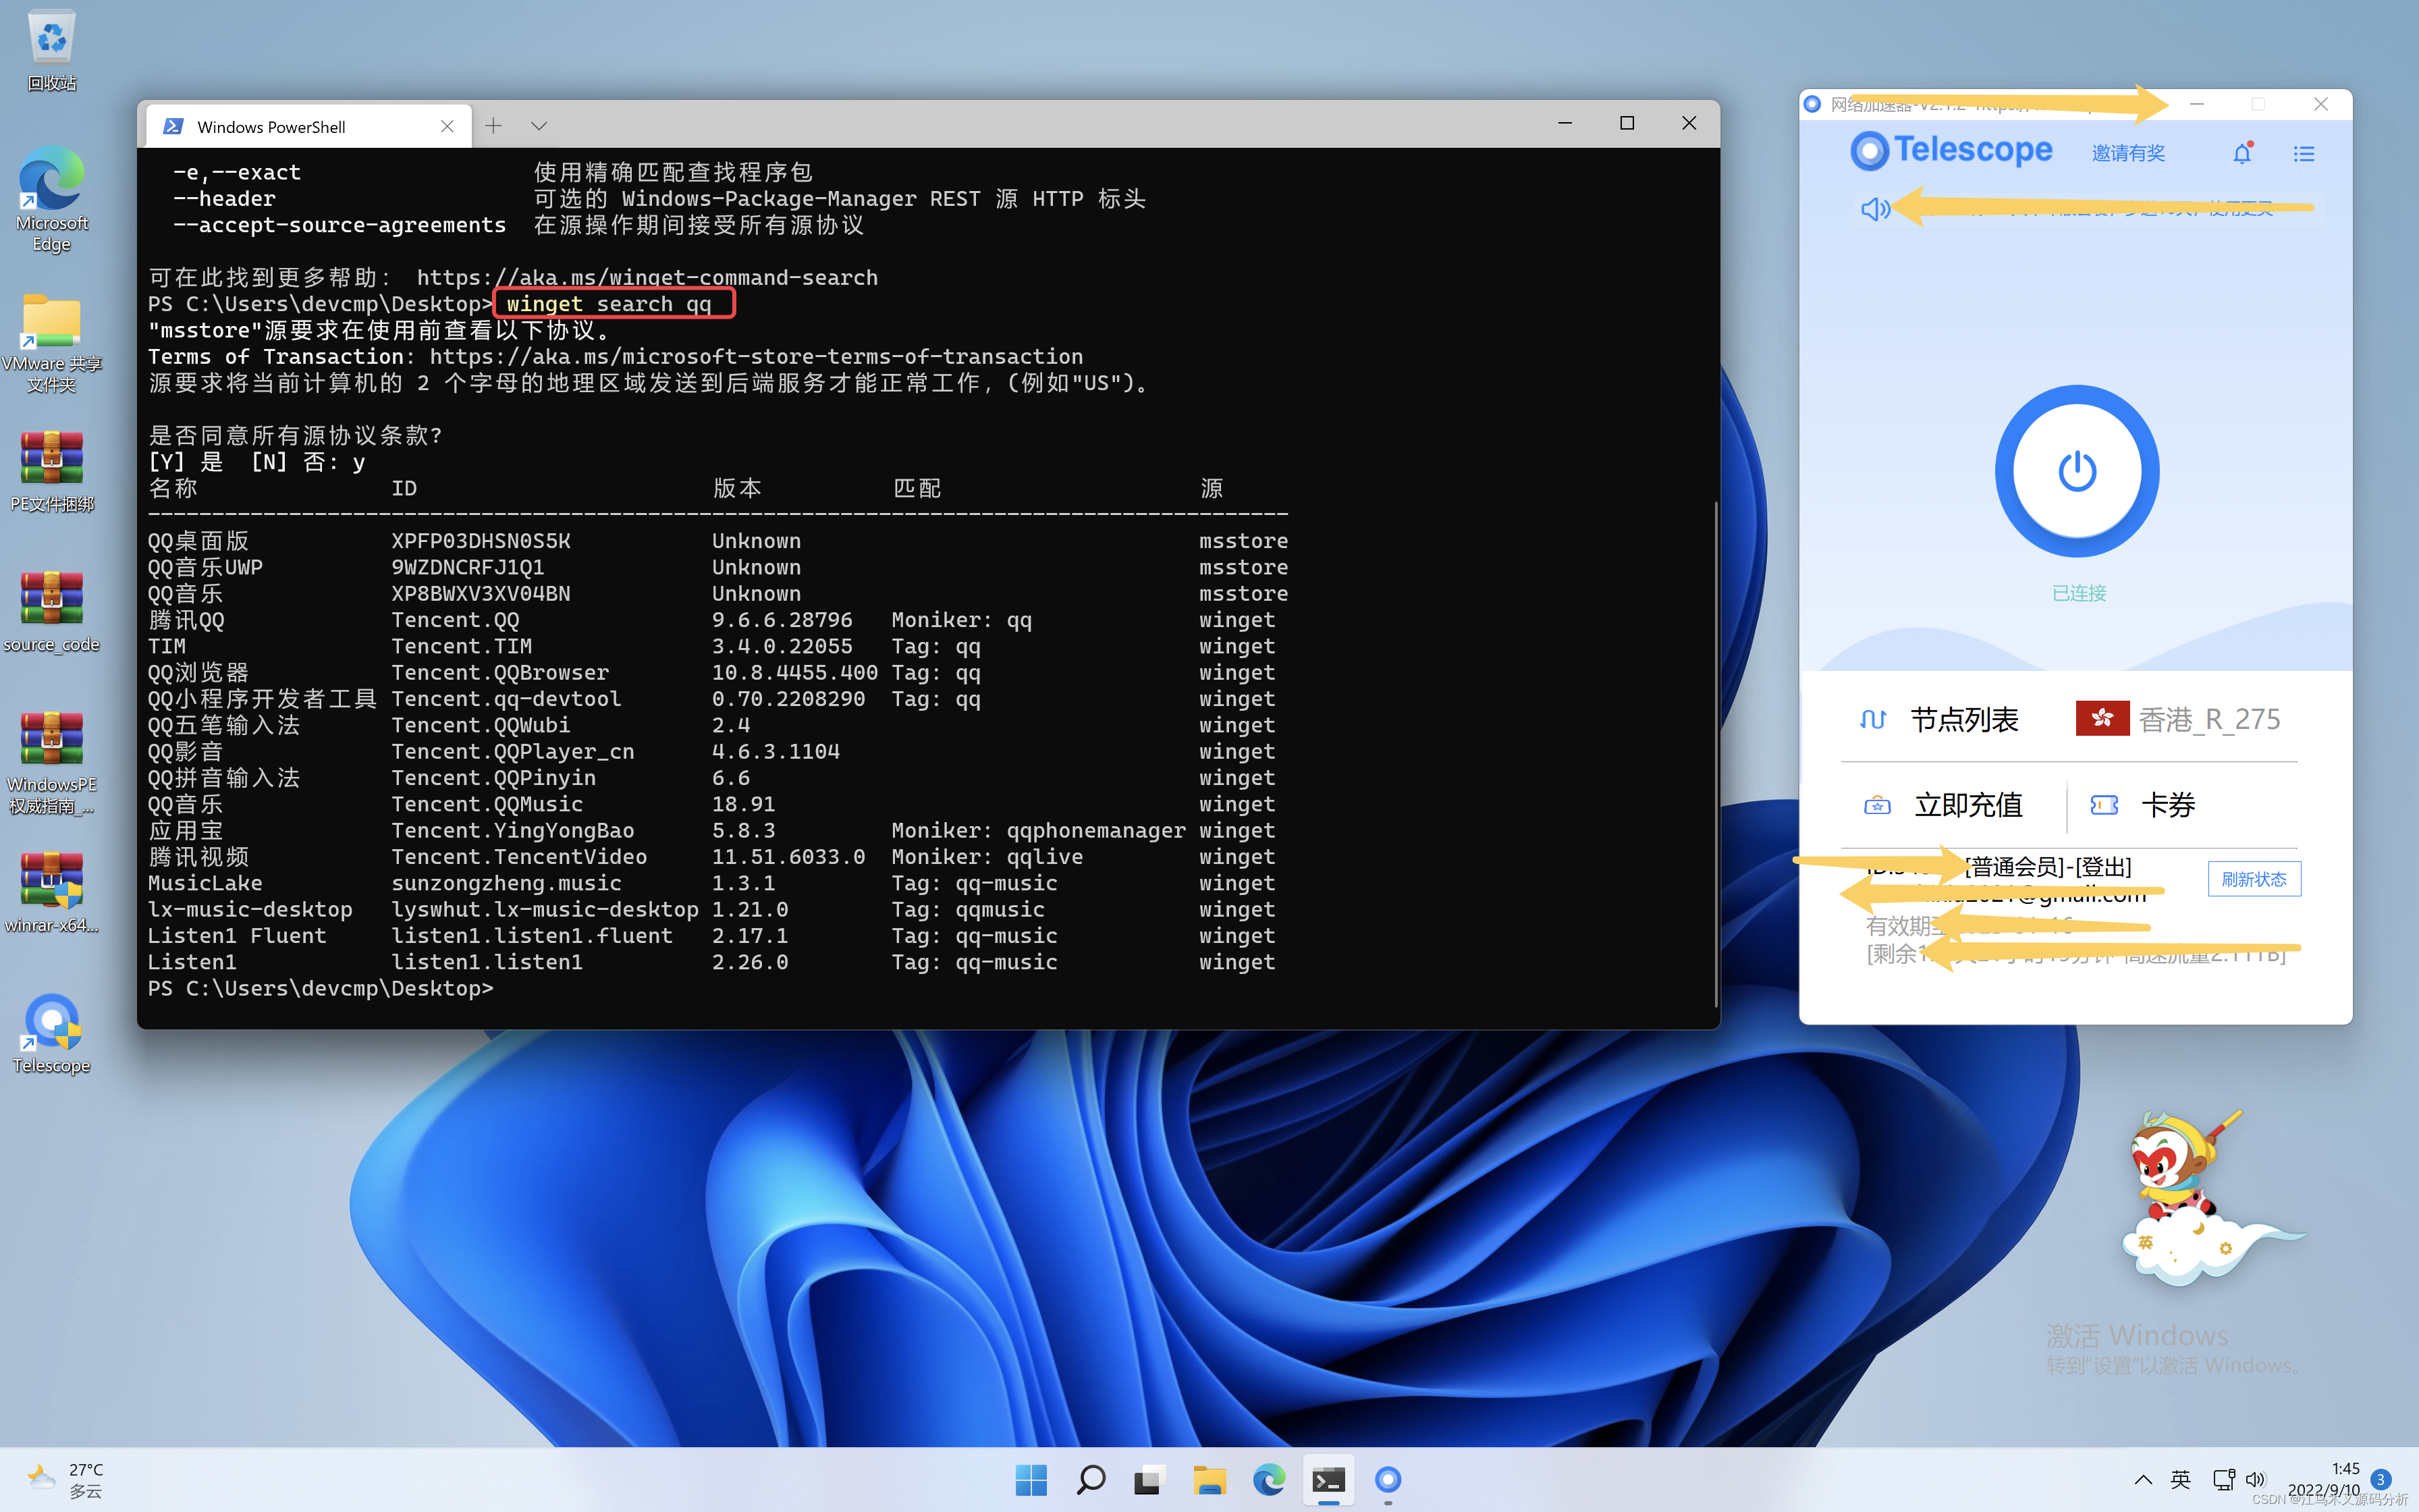
Task: Click the Telescope logo in header
Action: 1950,150
